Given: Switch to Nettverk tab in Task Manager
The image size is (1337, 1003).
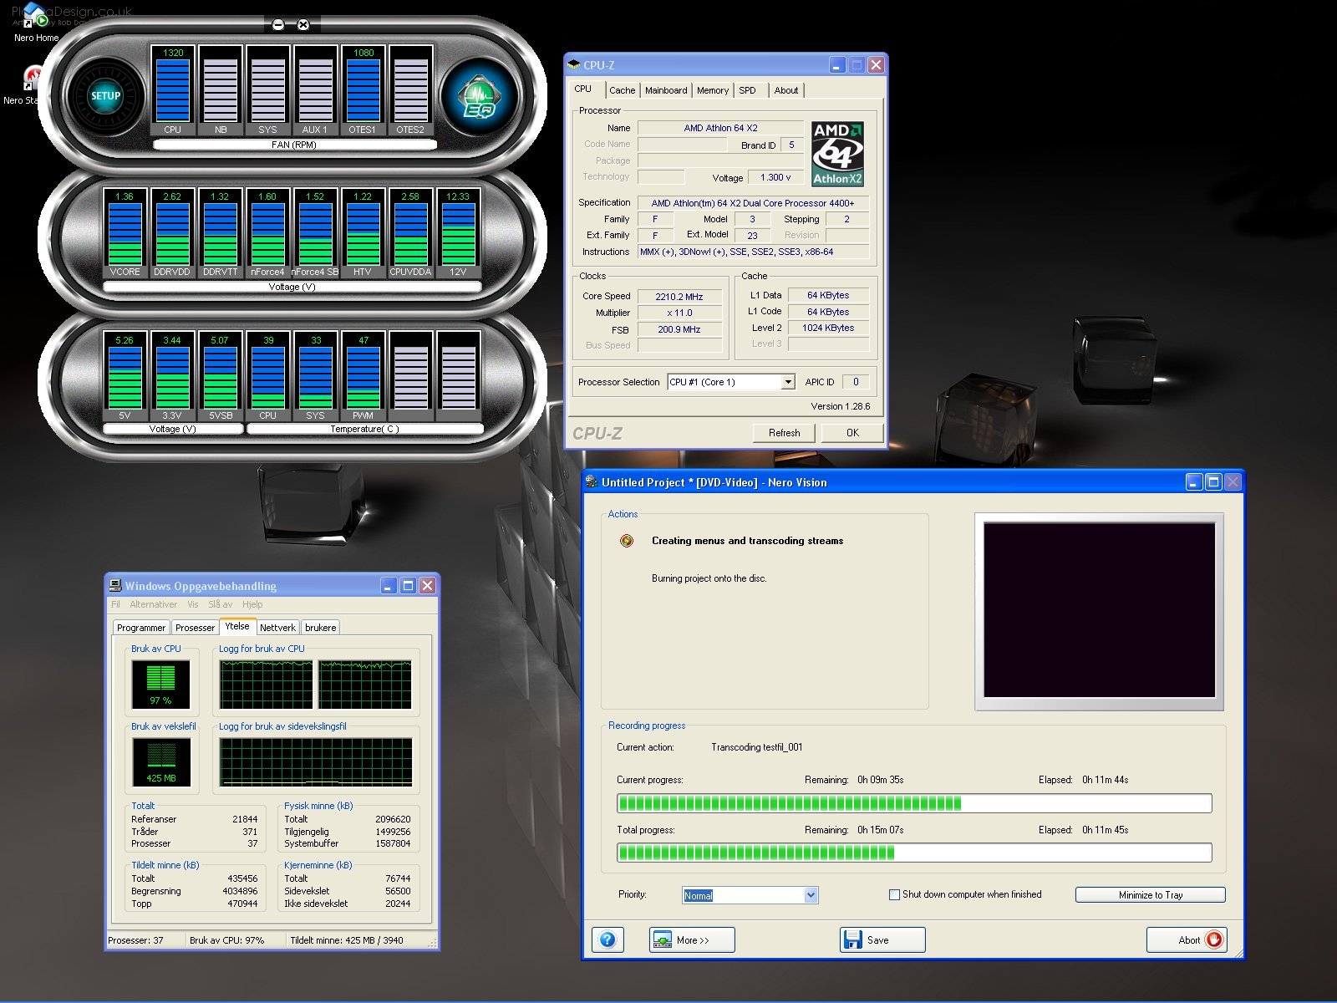Looking at the screenshot, I should 277,628.
